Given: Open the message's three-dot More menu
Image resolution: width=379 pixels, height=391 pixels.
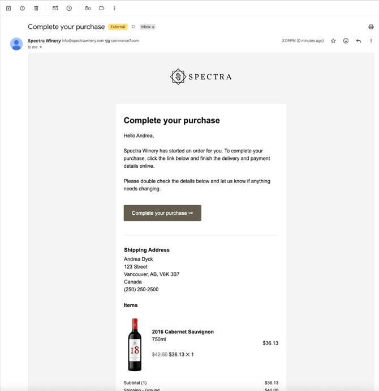Looking at the screenshot, I should click(371, 41).
